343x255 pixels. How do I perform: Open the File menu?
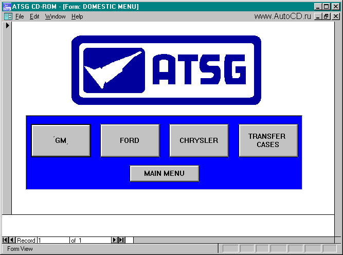20,16
